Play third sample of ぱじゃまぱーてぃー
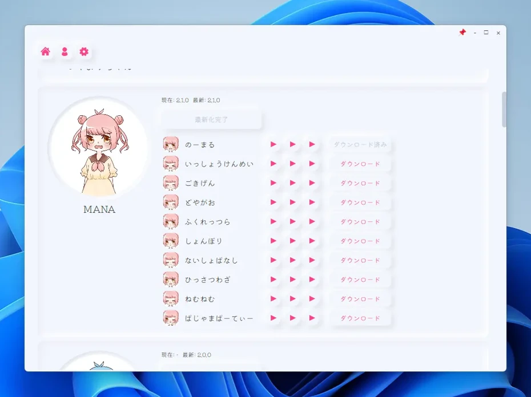This screenshot has height=397, width=531. point(312,318)
